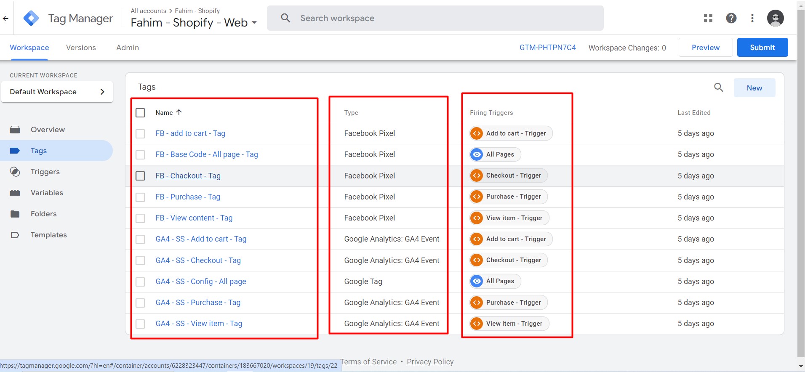The width and height of the screenshot is (805, 372).
Task: Click the search icon in workspace search bar
Action: pos(285,18)
